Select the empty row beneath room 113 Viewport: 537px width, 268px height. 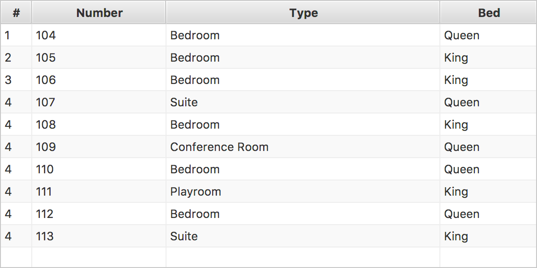(268, 257)
